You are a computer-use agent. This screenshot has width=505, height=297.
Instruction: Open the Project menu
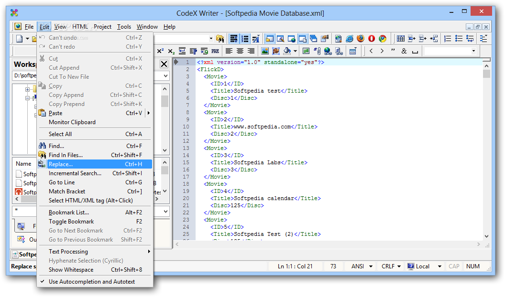[x=102, y=27]
